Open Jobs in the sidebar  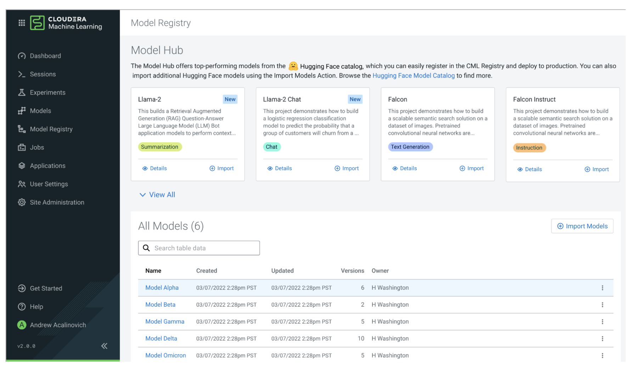tap(31, 148)
